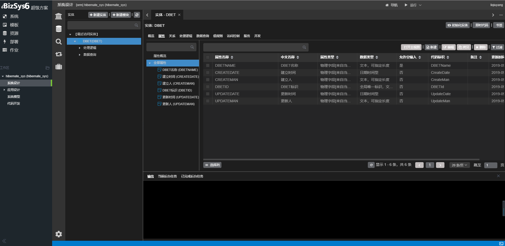Image resolution: width=505 pixels, height=246 pixels.
Task: Click the 打开主视图 button
Action: point(412,47)
